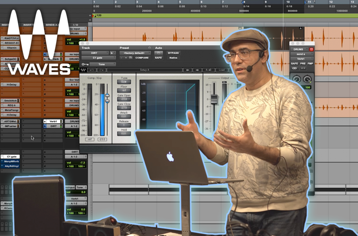Viewport: 358px width, 236px height.
Task: Click the Release value field
Action: coord(124,125)
